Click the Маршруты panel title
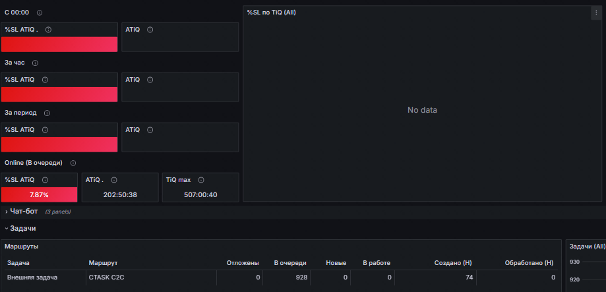Screen dimensions: 606x292 point(21,246)
